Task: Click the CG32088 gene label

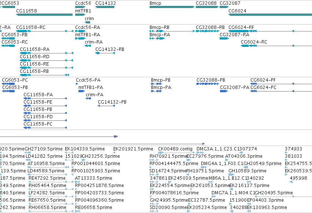Action: pos(206,3)
